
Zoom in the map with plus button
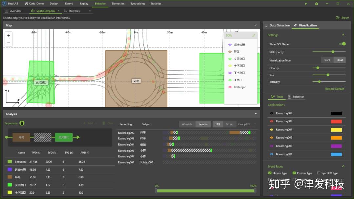[9, 35]
